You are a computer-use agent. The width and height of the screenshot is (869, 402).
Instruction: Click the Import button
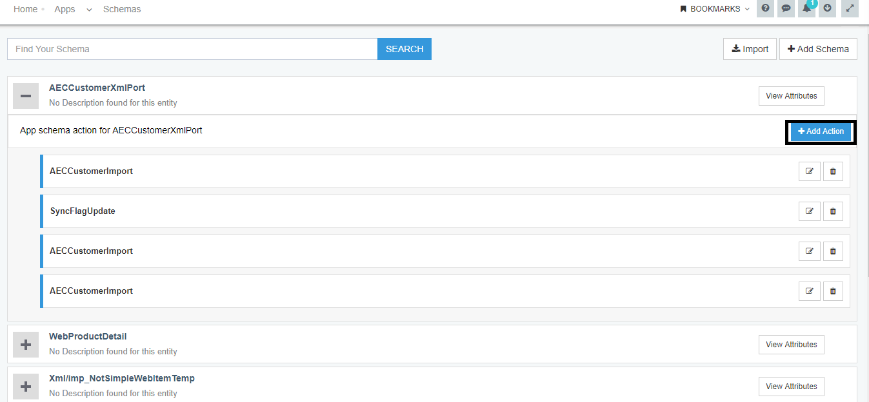coord(750,49)
